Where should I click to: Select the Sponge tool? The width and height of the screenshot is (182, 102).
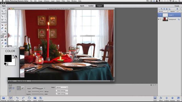[x=6, y=31]
